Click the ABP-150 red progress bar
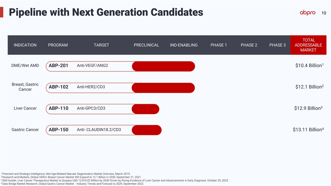 tap(147, 130)
